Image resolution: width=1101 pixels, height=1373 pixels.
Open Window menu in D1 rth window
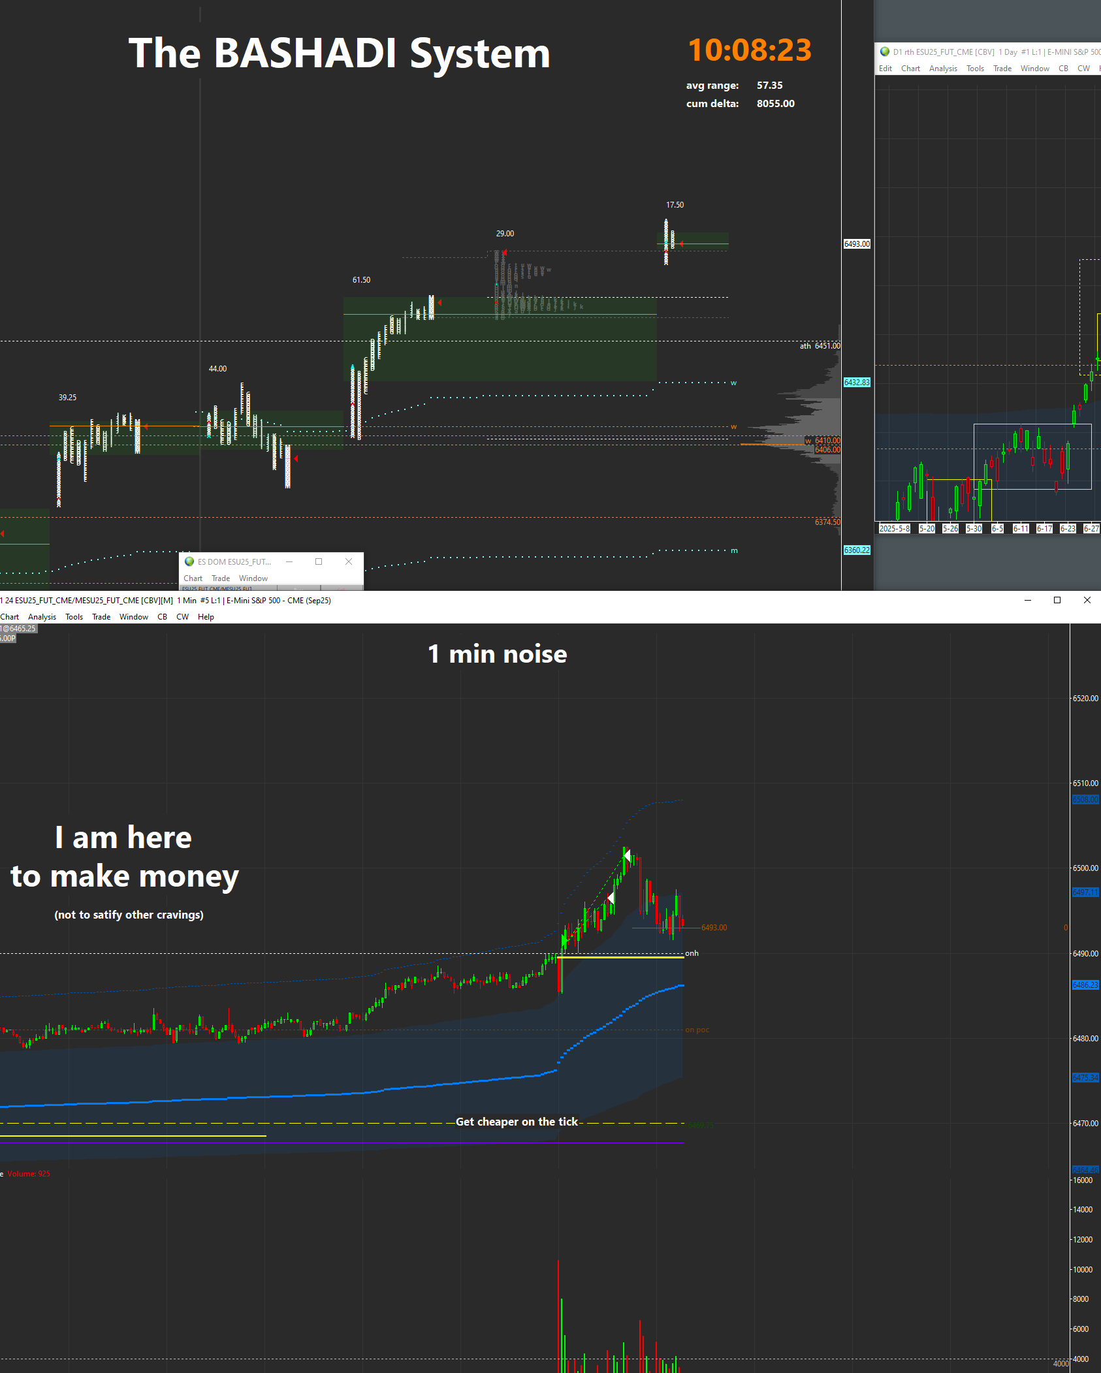pyautogui.click(x=1035, y=69)
